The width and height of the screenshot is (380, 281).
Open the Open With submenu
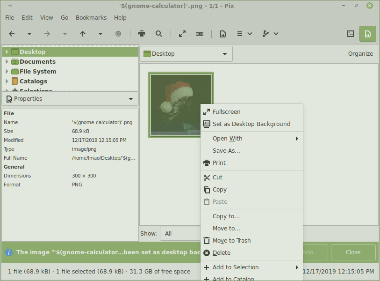tap(252, 139)
